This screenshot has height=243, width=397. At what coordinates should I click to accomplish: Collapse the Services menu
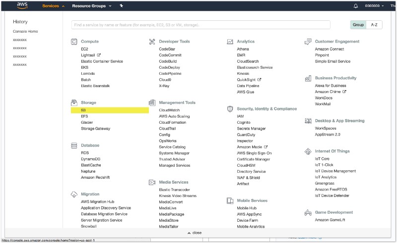tap(53, 6)
